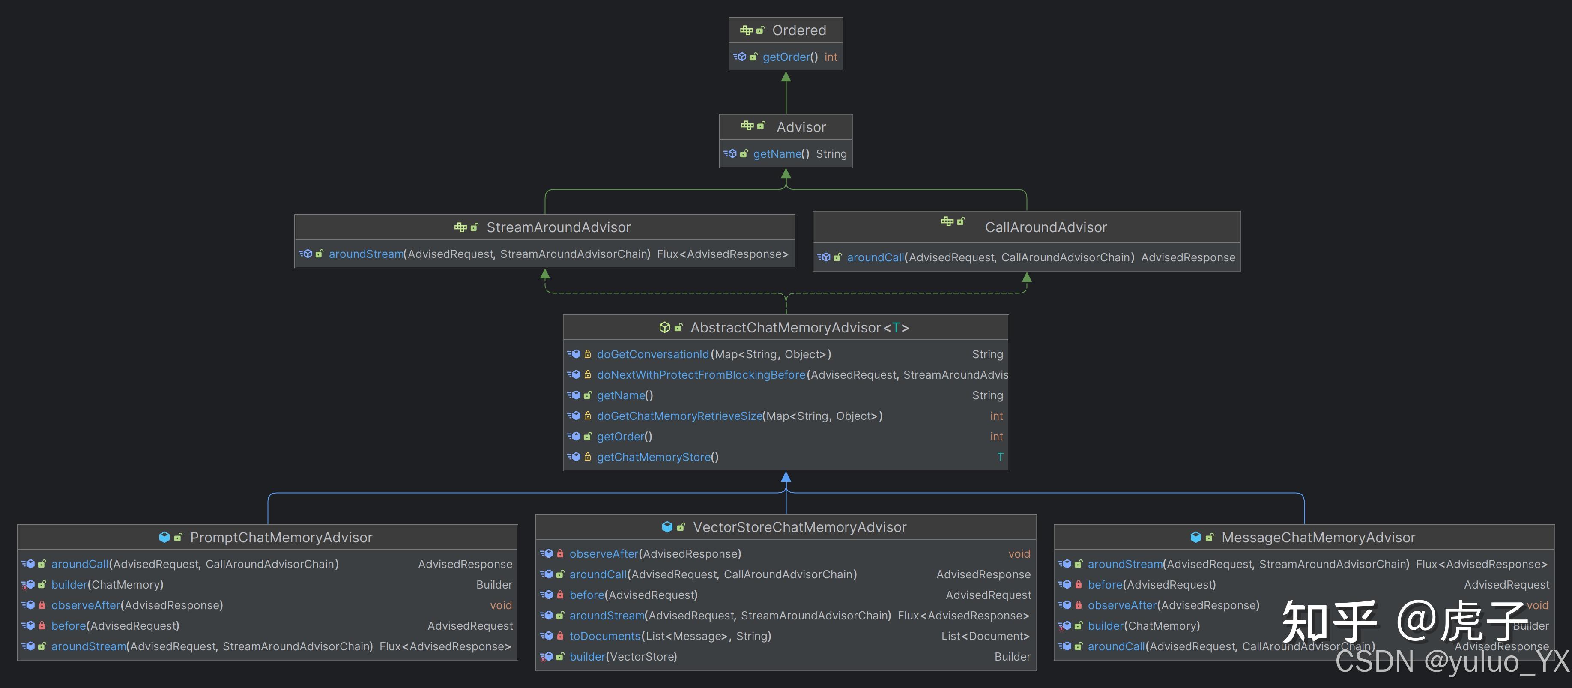Click the interface icon beside Ordered
The image size is (1572, 688).
[x=746, y=30]
